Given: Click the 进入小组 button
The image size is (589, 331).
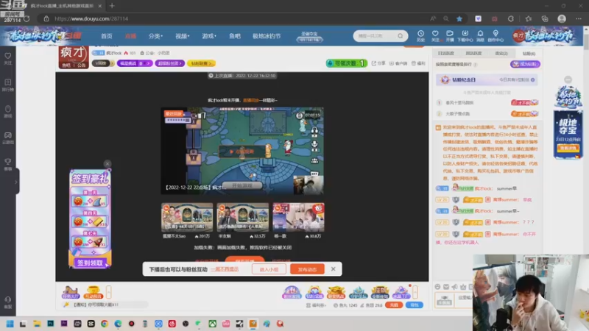Looking at the screenshot, I should point(269,269).
